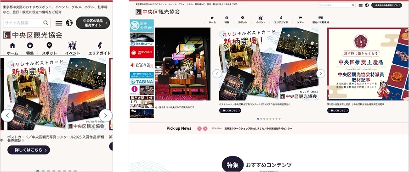Click magnifier search icon in mobile view
409x172 pixels.
pos(46,23)
